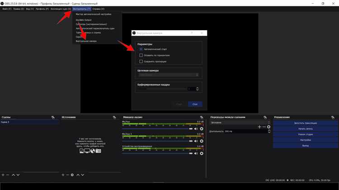339x190 pixels.
Task: Open source properties gear in Источники panel
Action: tap(72, 175)
